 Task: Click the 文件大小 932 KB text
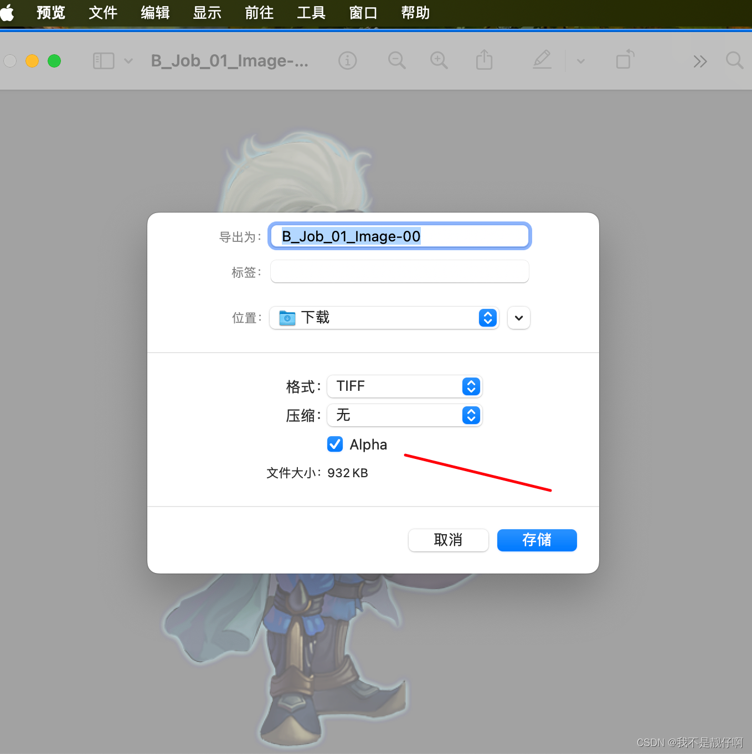click(317, 473)
